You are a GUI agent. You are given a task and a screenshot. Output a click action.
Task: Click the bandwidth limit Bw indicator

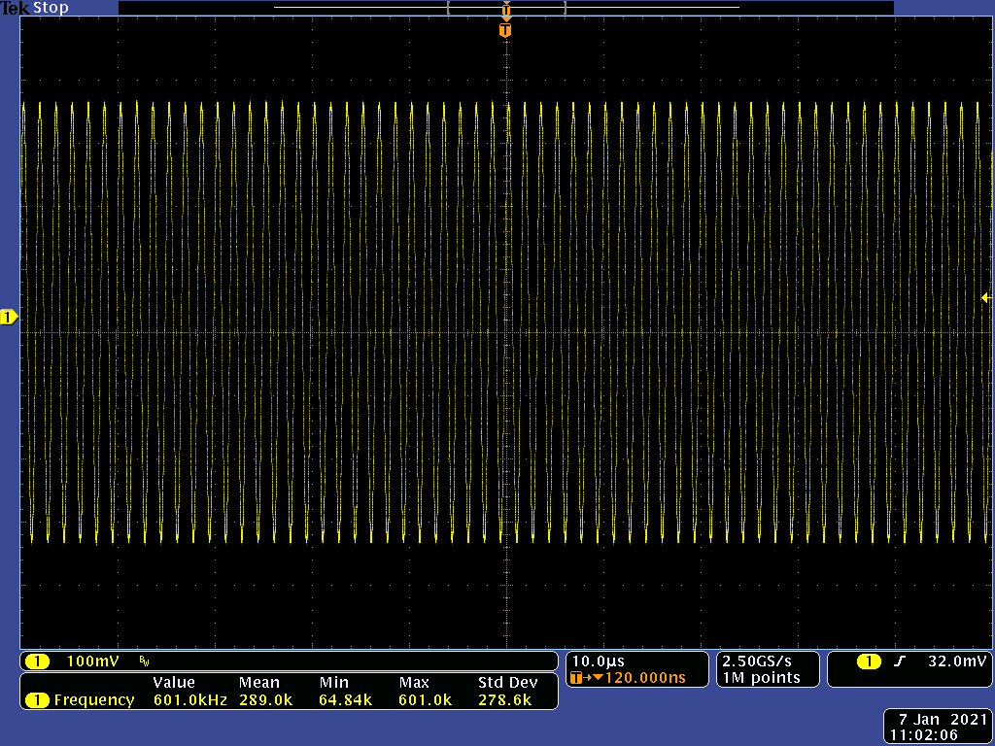[x=144, y=661]
